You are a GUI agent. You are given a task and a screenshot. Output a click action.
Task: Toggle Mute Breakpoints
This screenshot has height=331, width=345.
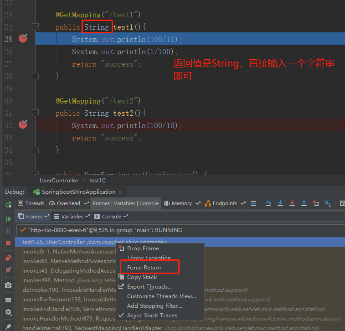click(x=8, y=270)
